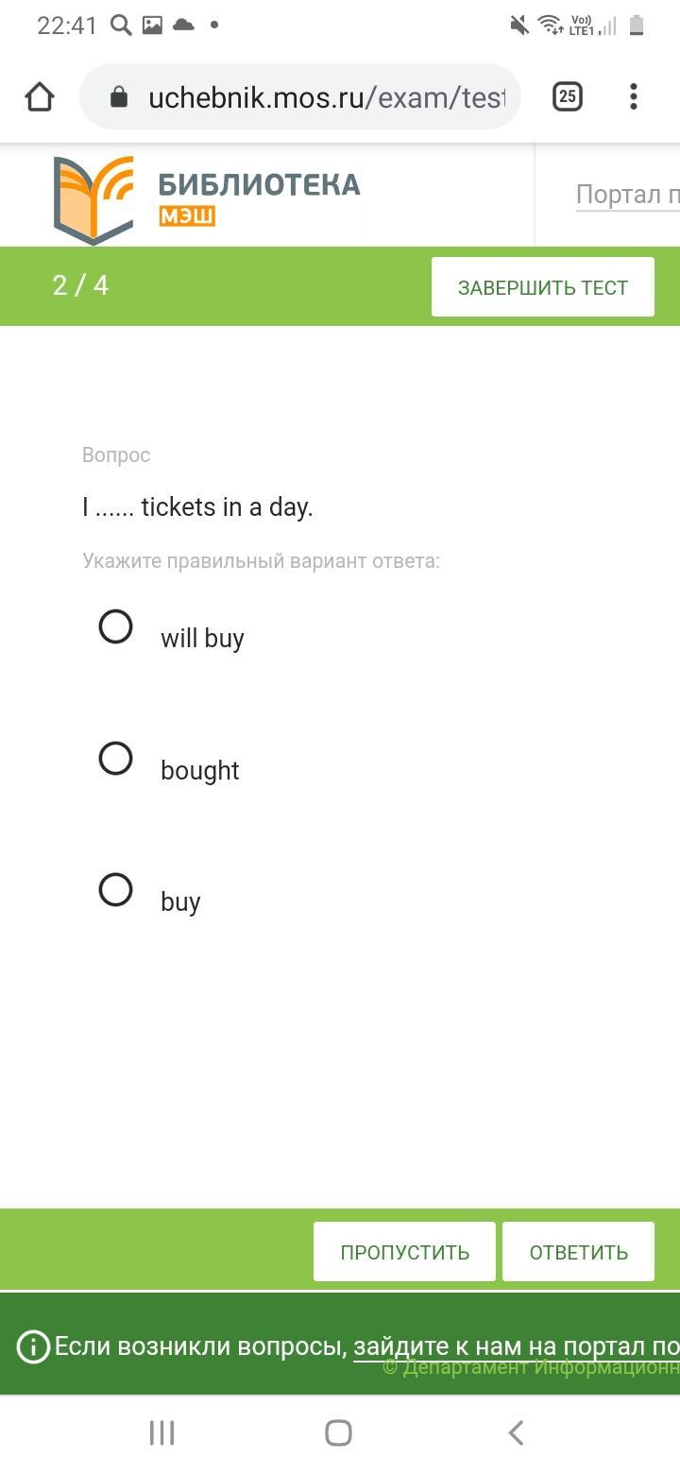Click the Библиотека МЭШ book logo
The image size is (680, 1474).
(x=93, y=198)
